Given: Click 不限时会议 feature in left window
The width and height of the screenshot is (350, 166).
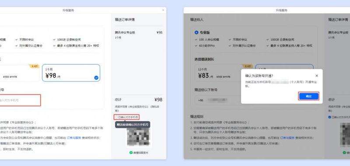Looking at the screenshot, I should (x=26, y=40).
